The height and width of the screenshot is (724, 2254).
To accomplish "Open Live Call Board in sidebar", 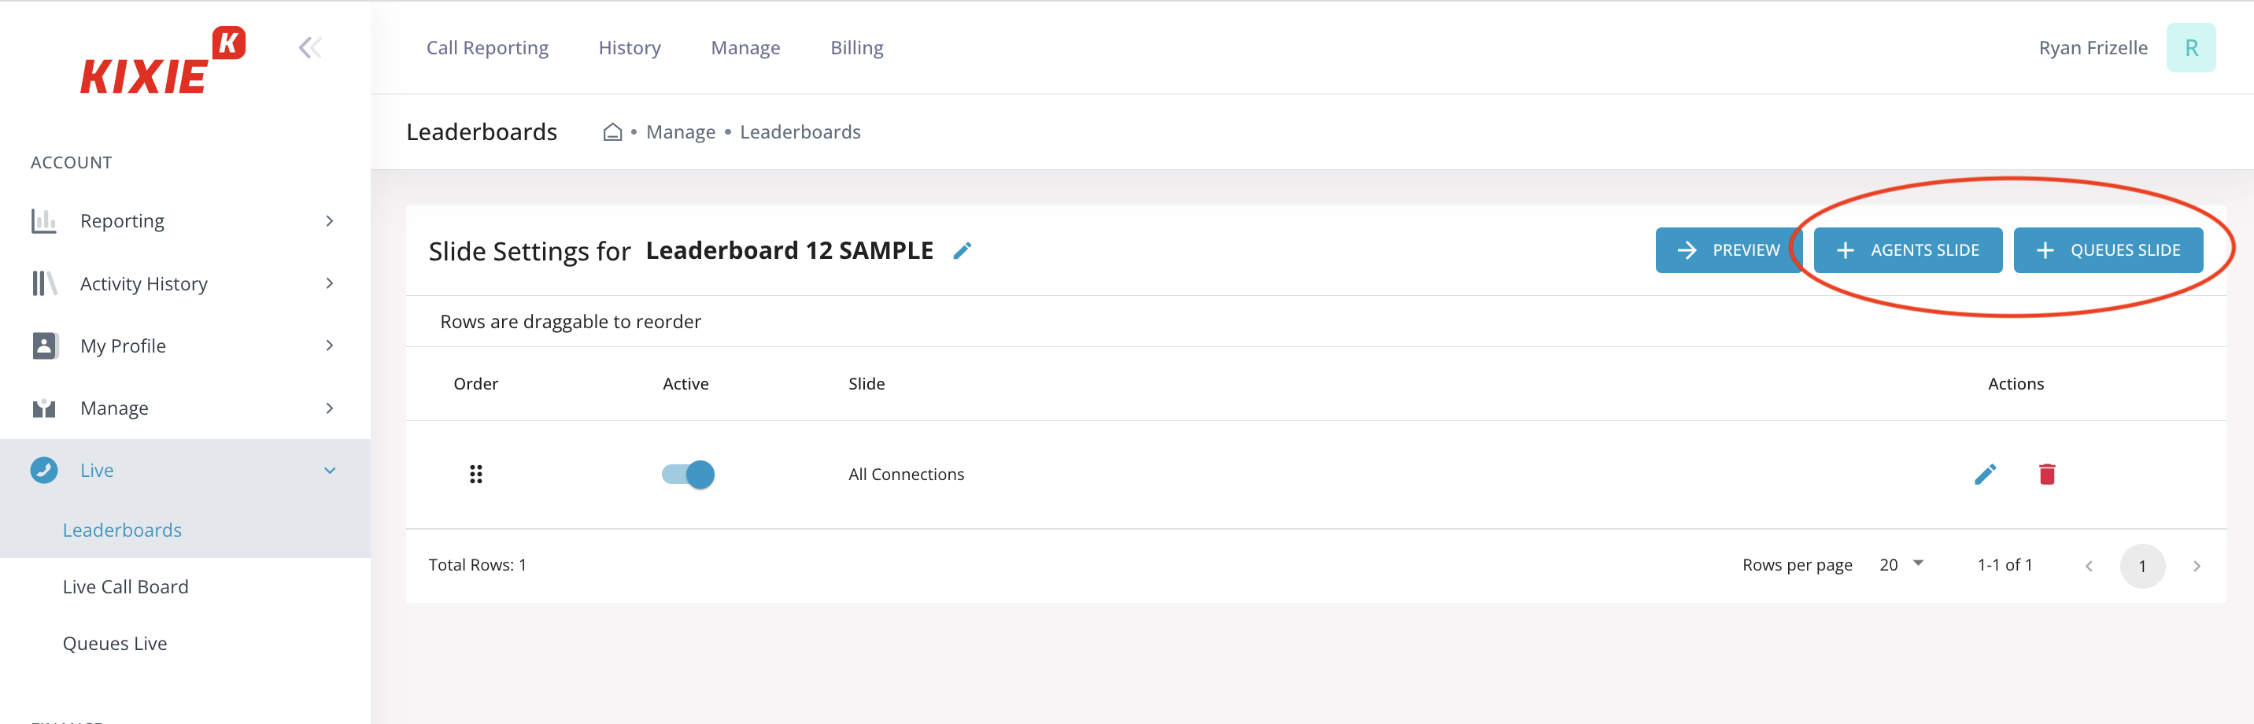I will click(125, 586).
